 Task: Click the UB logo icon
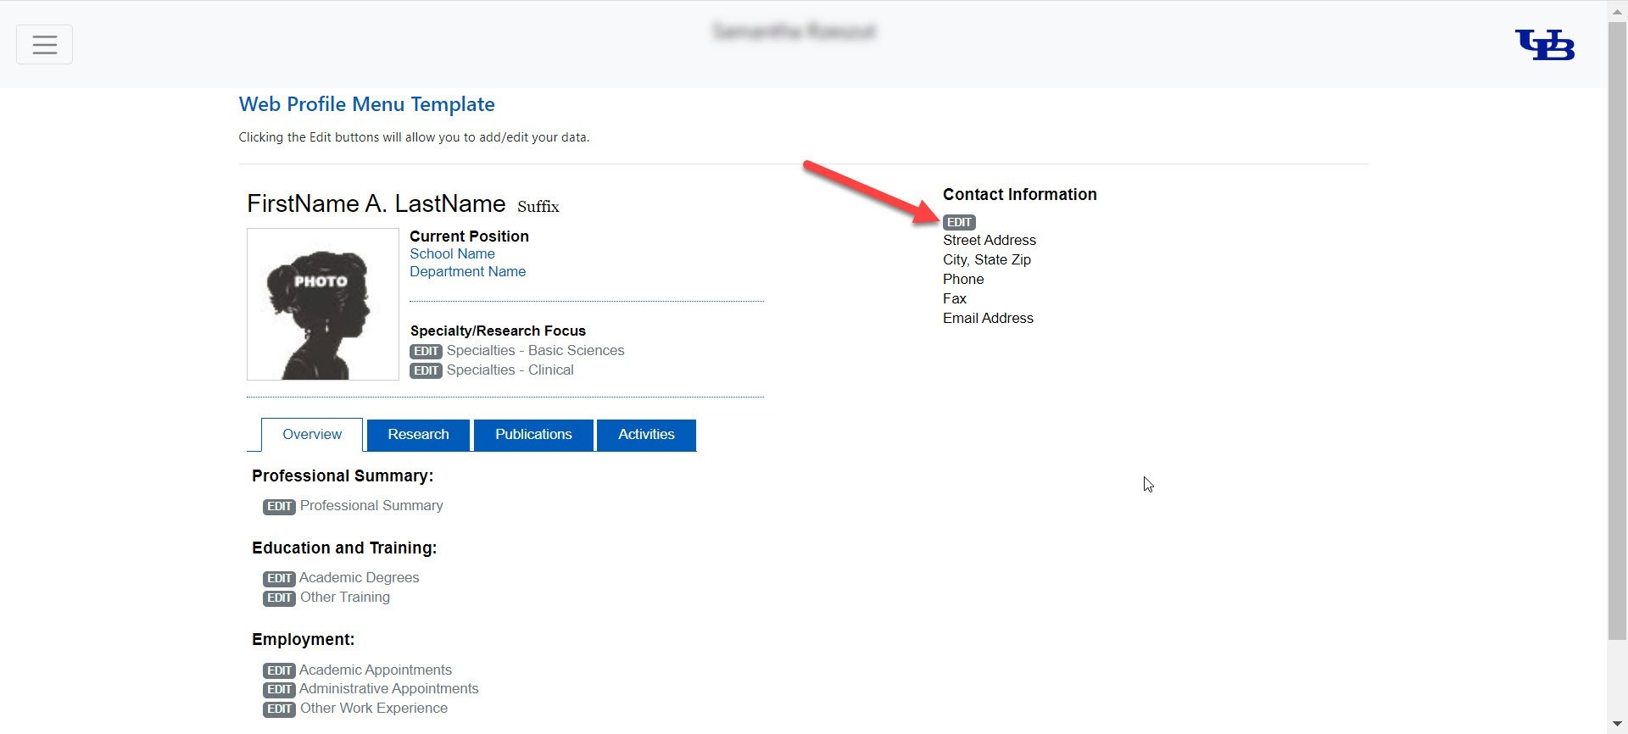point(1544,45)
